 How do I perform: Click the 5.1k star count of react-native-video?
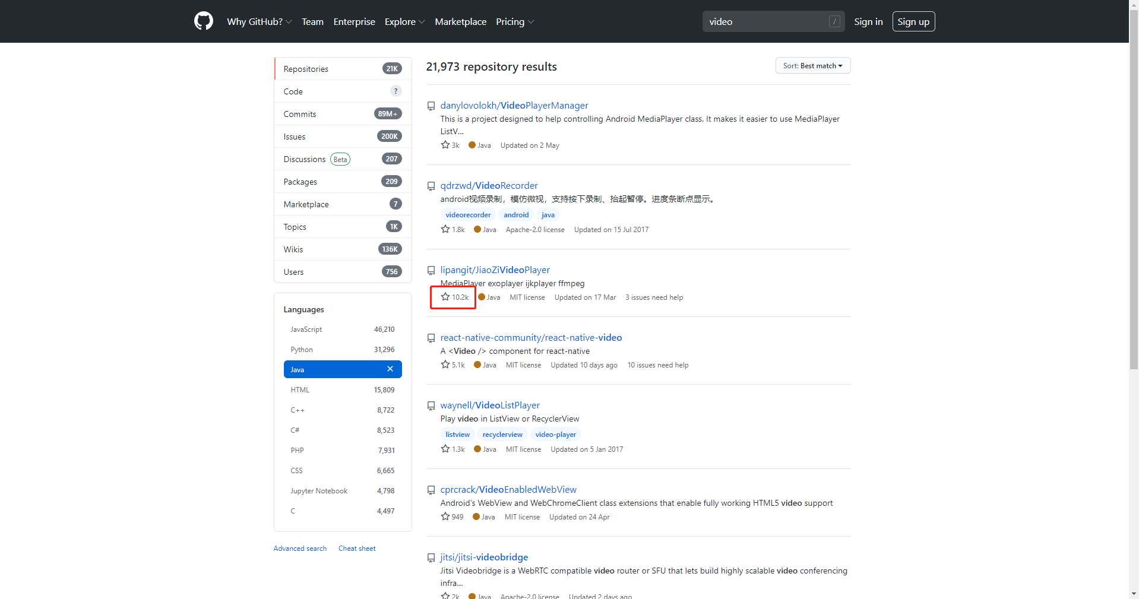[x=453, y=365]
